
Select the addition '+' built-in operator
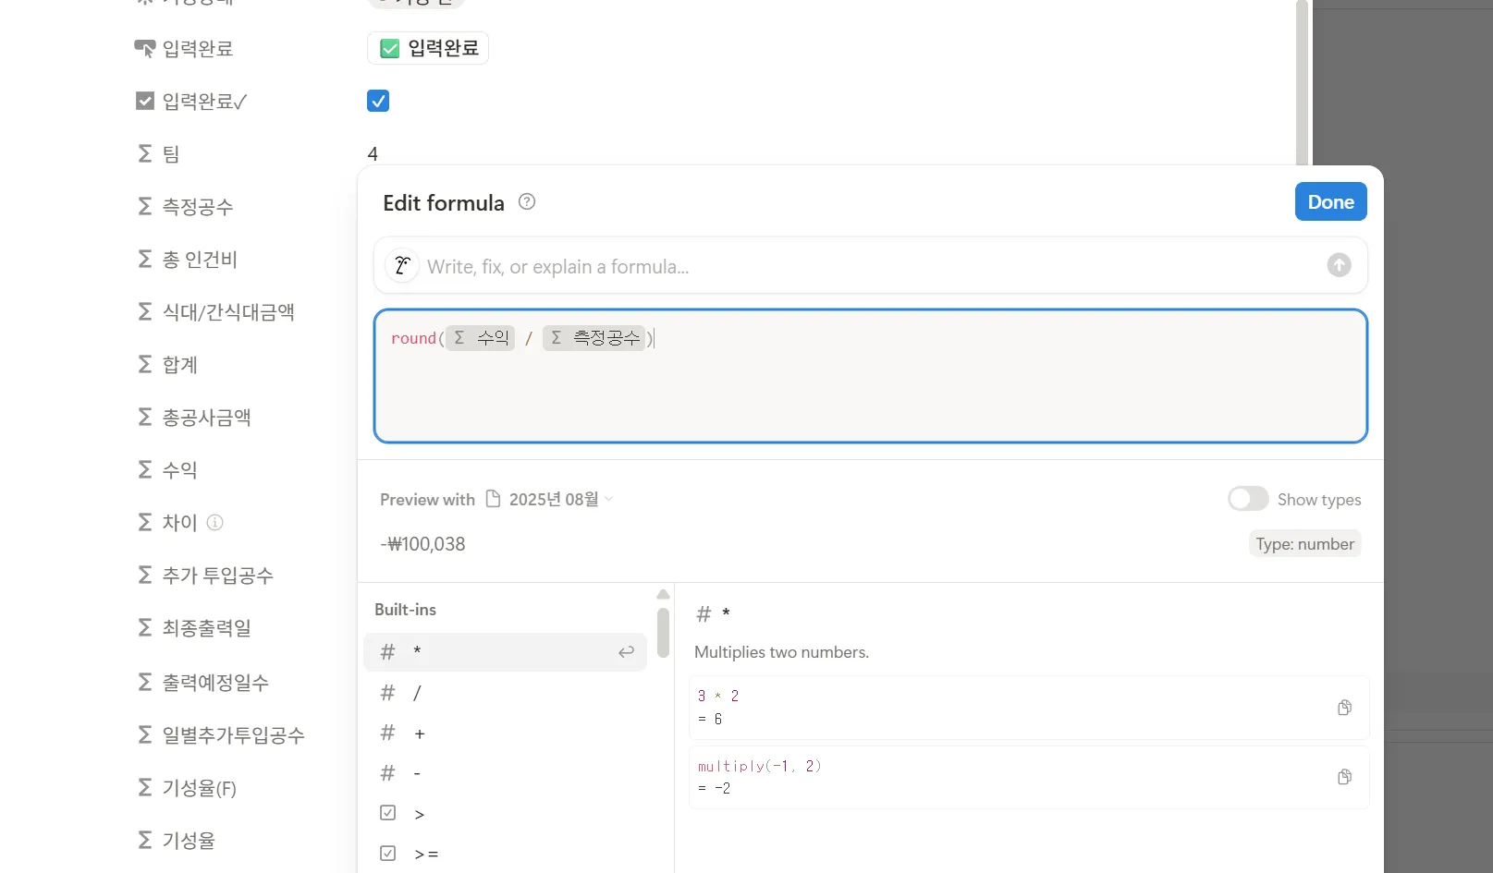tap(420, 734)
